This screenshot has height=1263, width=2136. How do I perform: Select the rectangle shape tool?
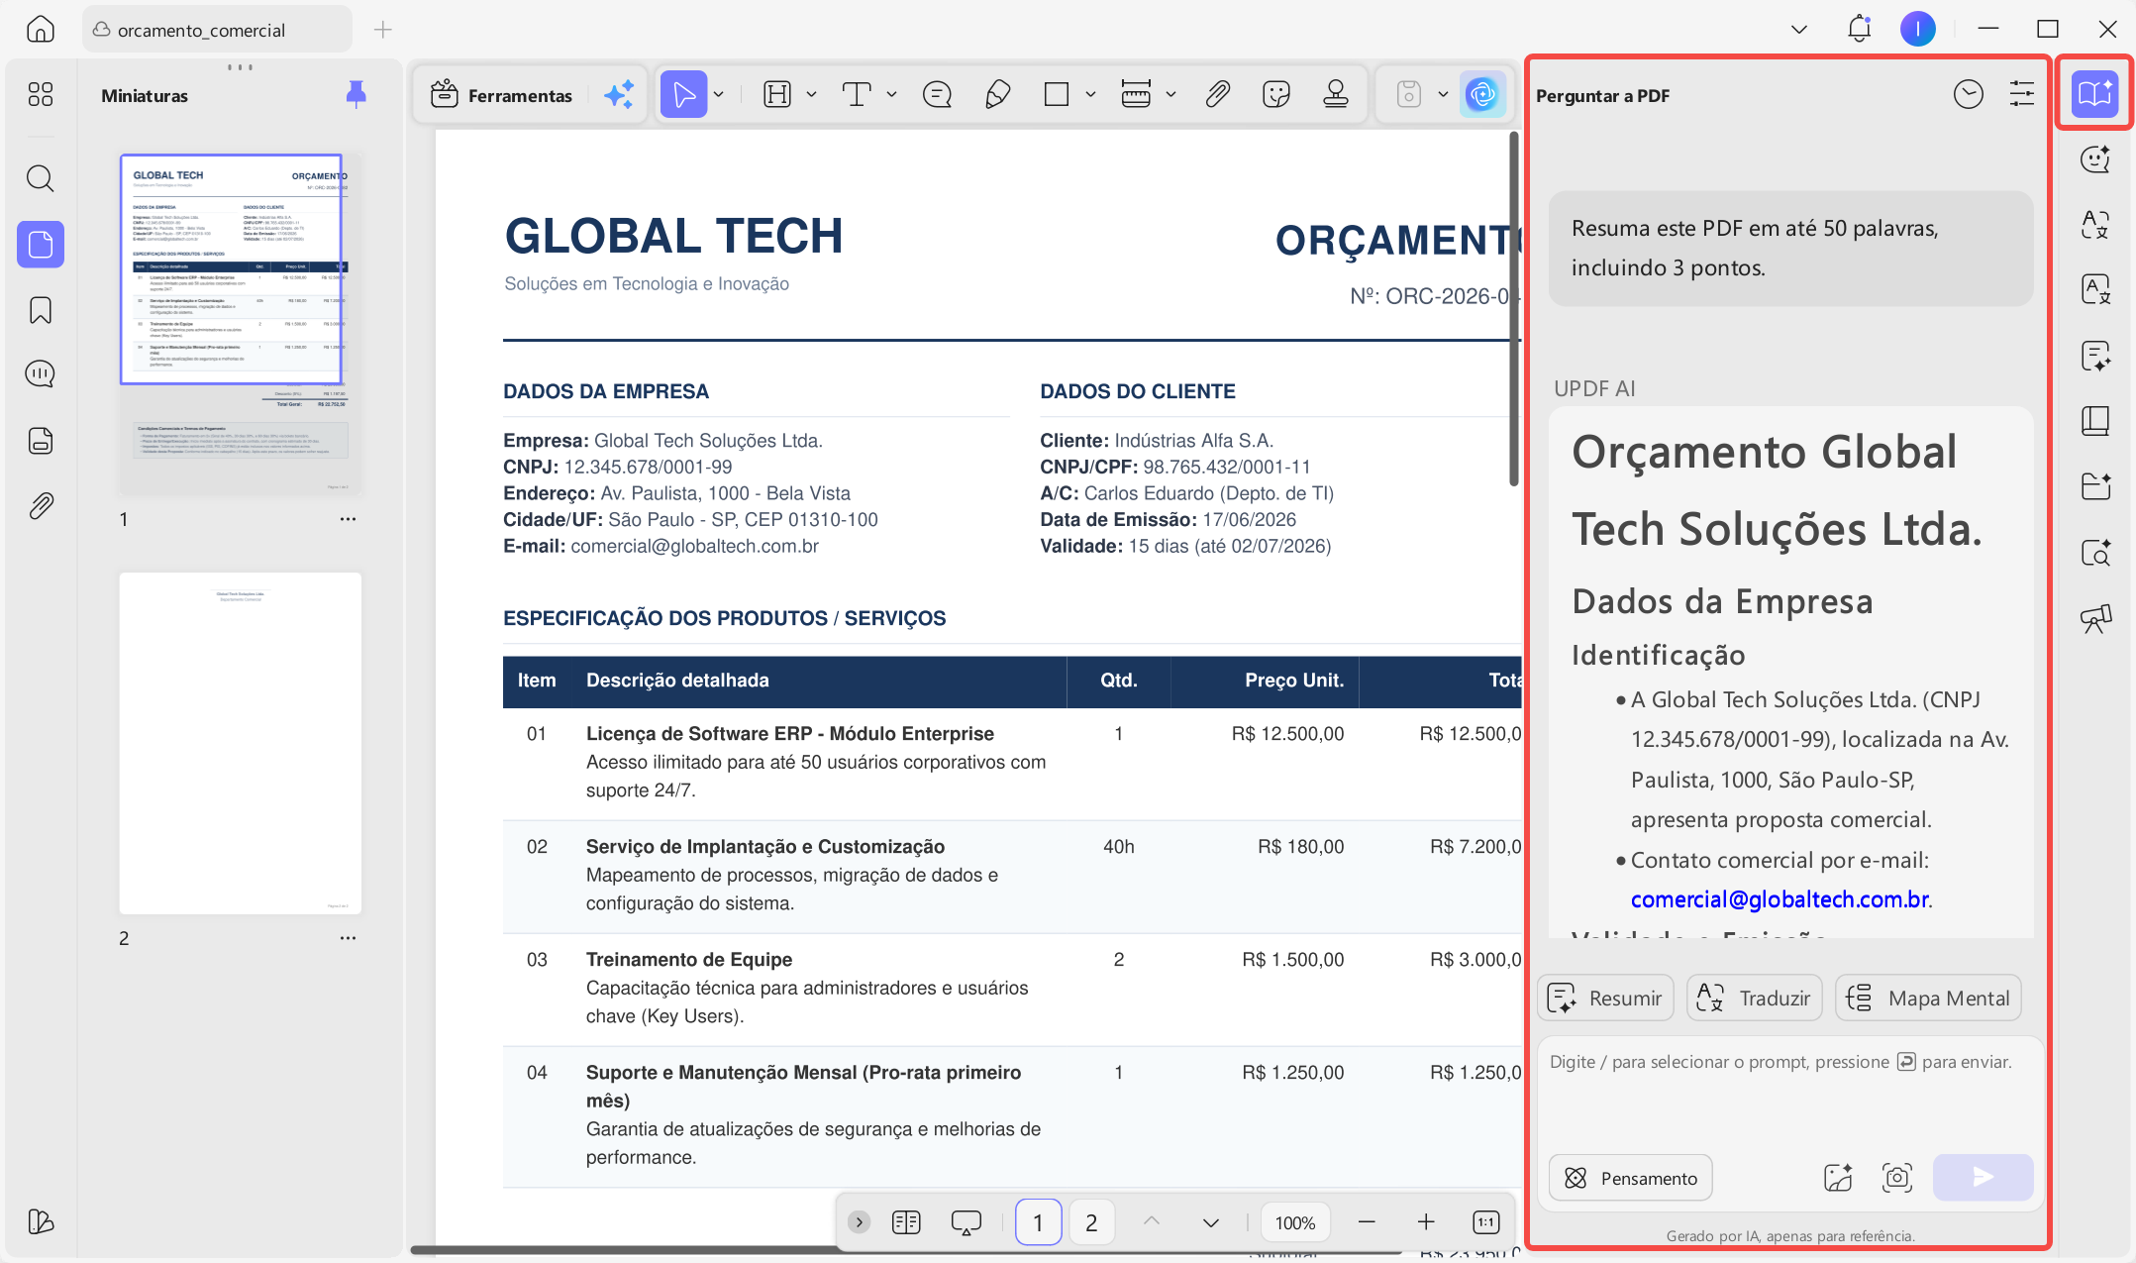click(x=1057, y=95)
